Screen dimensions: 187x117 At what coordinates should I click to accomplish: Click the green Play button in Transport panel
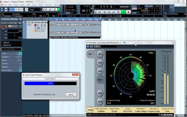tap(124, 12)
